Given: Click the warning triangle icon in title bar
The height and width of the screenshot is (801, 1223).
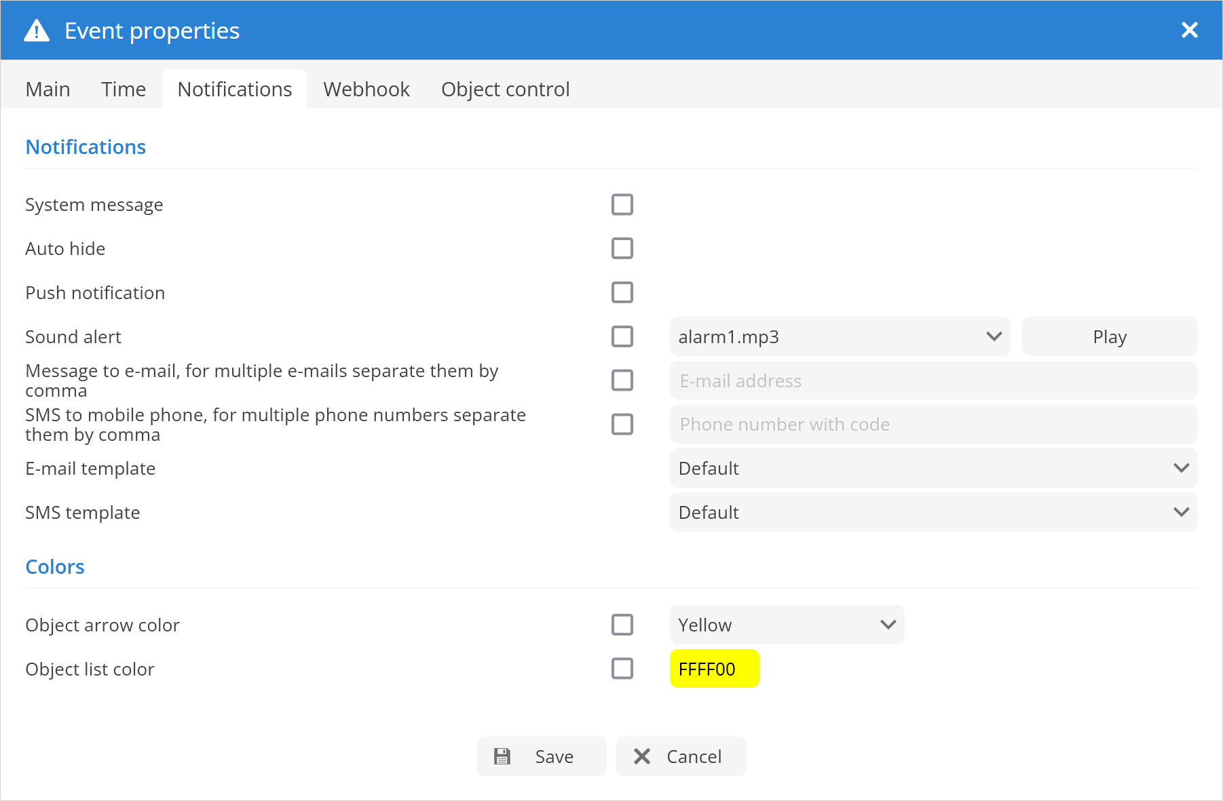Looking at the screenshot, I should tap(37, 31).
